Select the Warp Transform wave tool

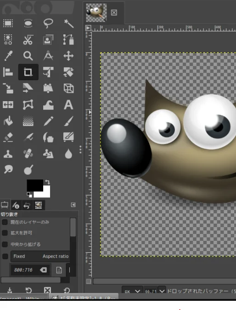pyautogui.click(x=48, y=104)
